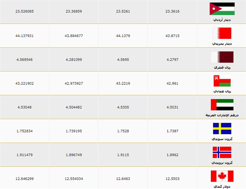Click the Oman flag icon
This screenshot has width=246, height=189.
click(x=222, y=81)
